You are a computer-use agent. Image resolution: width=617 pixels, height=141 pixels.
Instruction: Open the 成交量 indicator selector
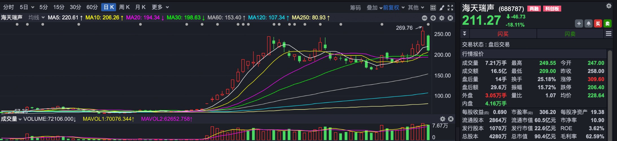click(11, 119)
